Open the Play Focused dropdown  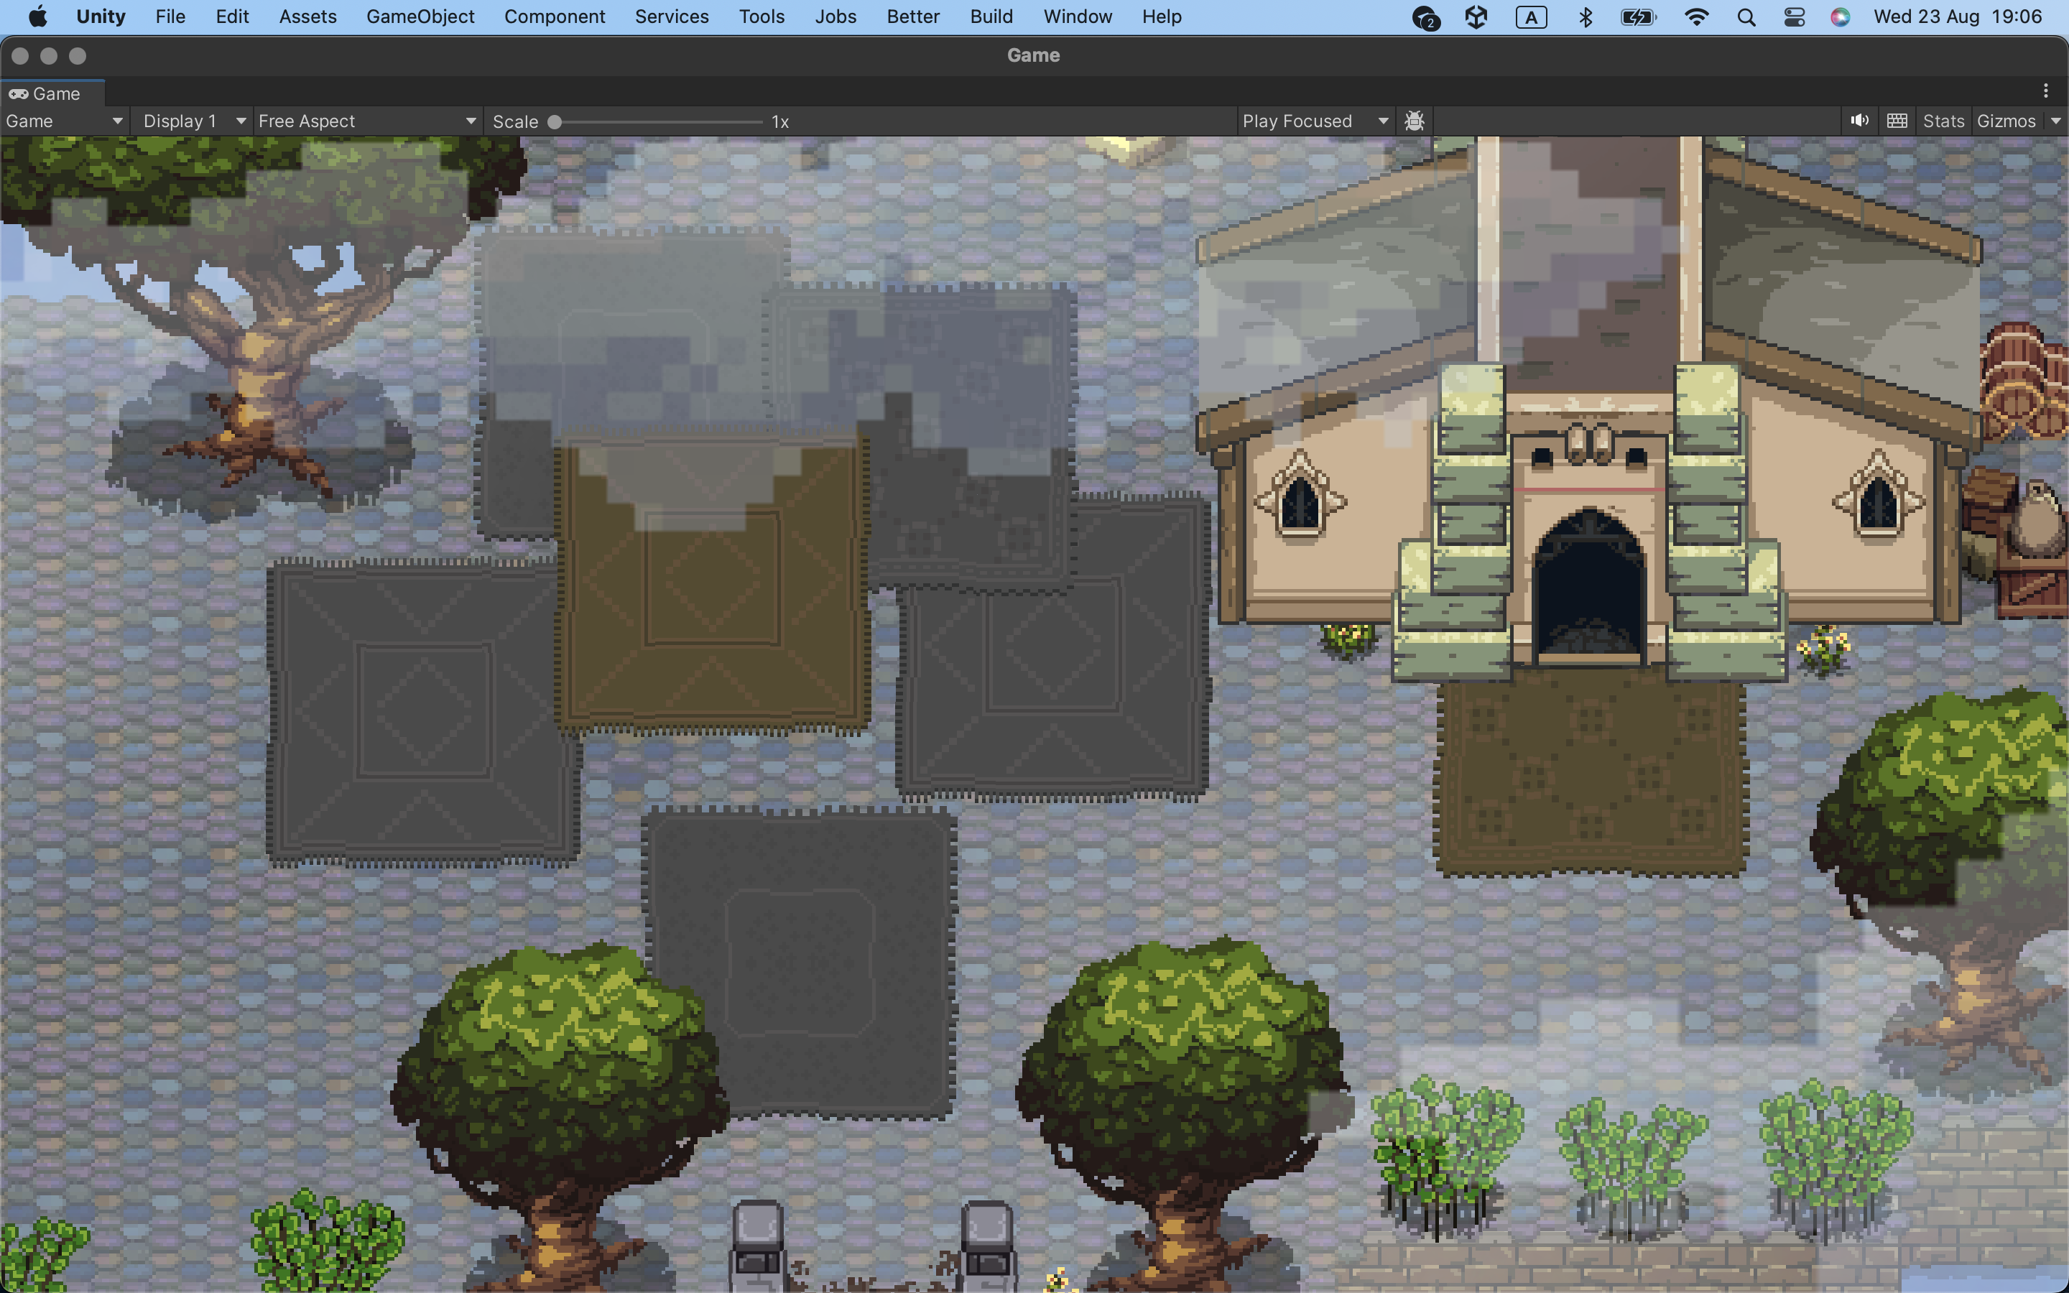click(1315, 121)
